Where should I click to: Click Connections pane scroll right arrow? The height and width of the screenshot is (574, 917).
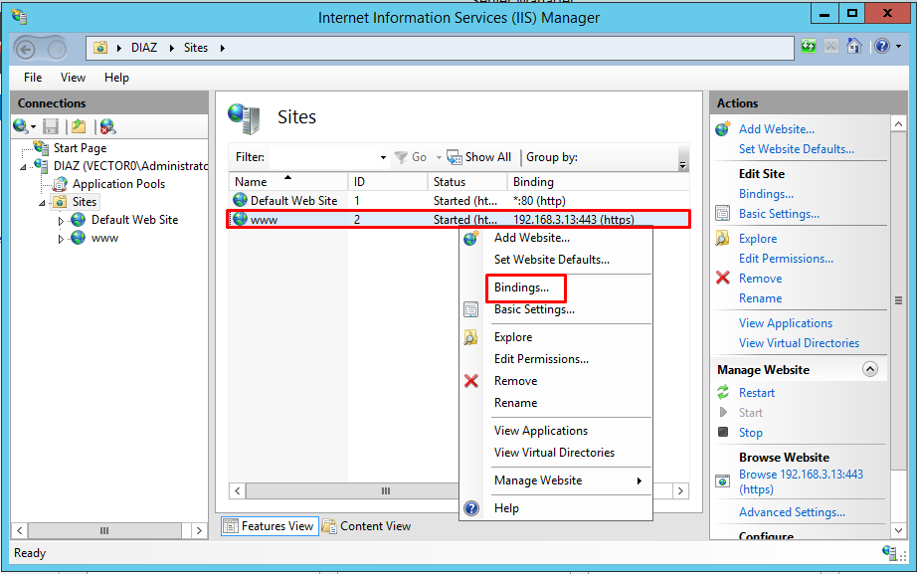pyautogui.click(x=199, y=530)
